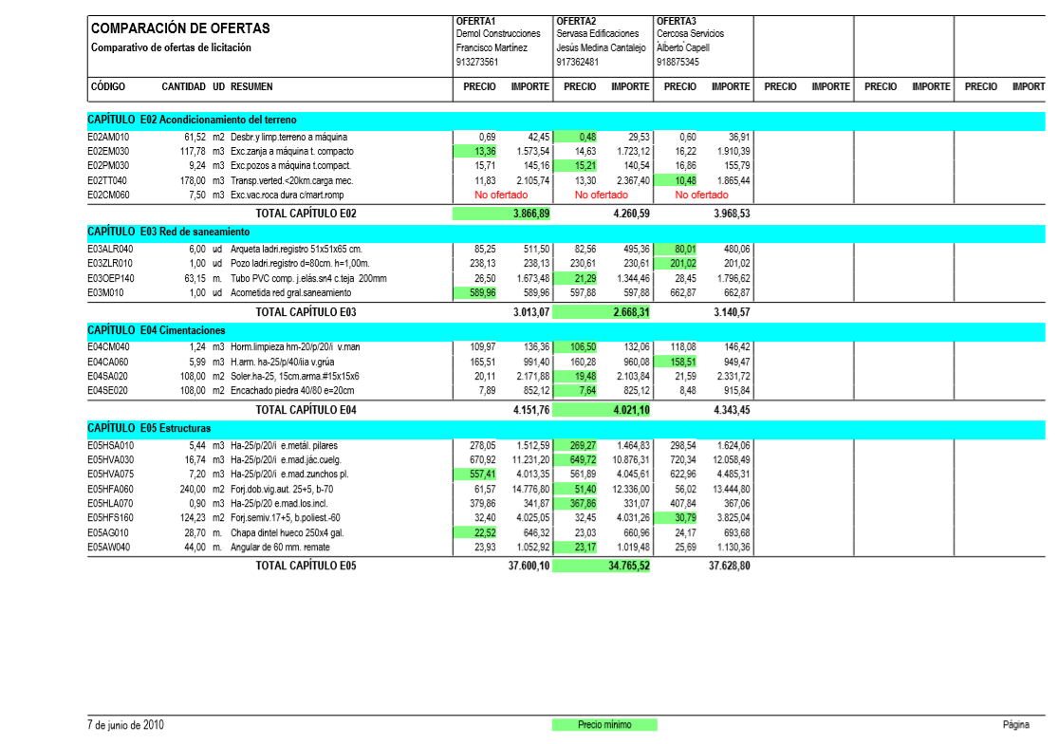1059x744 pixels.
Task: Click the CAPÍTULO E02 Acondicionamiento del terreno bar
Action: click(x=192, y=121)
